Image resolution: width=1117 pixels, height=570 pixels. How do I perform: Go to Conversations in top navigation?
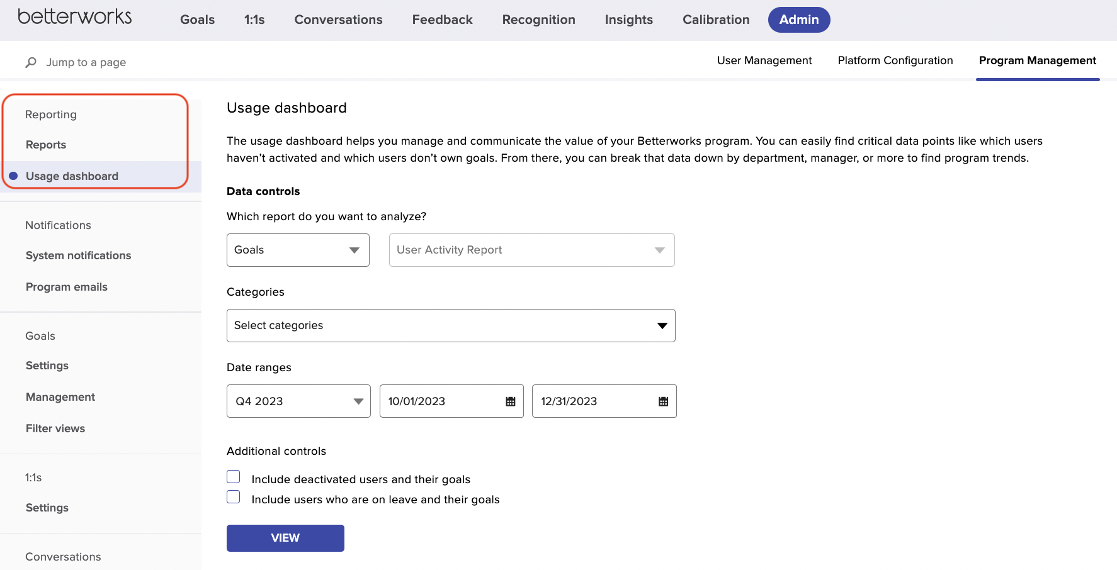(x=339, y=20)
